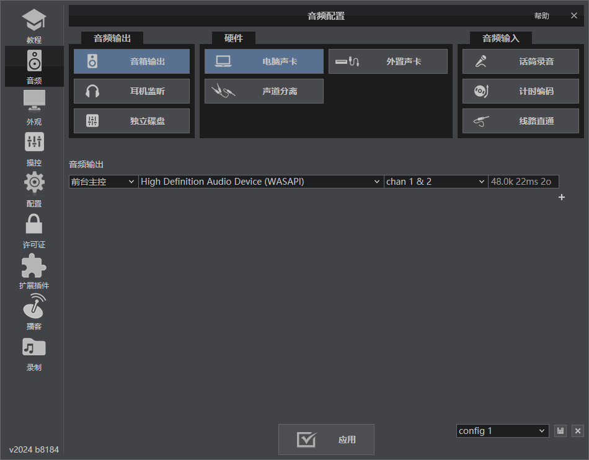Select 耳机监听 headphones output option
This screenshot has height=460, width=589.
(131, 91)
